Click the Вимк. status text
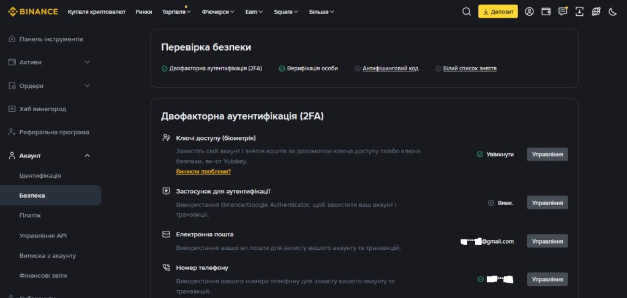Image resolution: width=627 pixels, height=298 pixels. pos(505,203)
